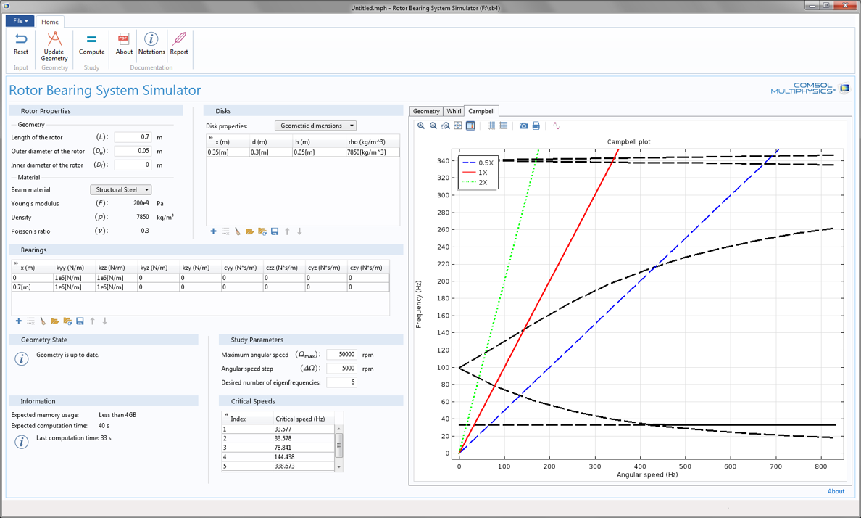This screenshot has height=518, width=861.
Task: Print the Campbell plot
Action: point(536,126)
